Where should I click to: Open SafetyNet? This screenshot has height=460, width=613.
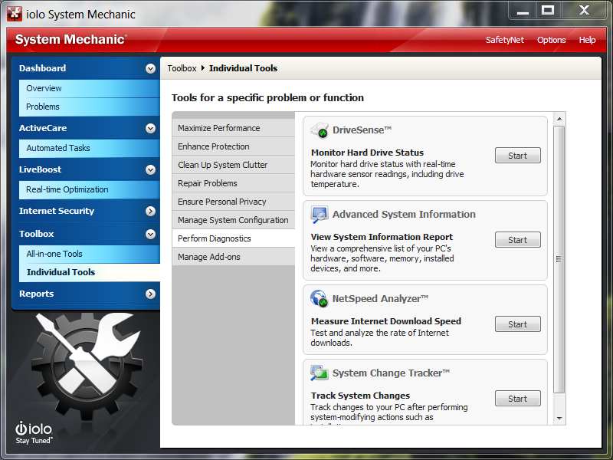[505, 40]
